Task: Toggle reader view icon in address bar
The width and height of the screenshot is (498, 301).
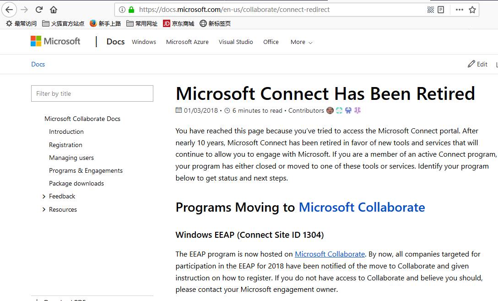Action: tap(441, 10)
